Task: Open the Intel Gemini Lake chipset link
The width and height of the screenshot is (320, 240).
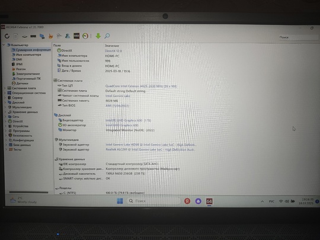Action: (x=117, y=96)
